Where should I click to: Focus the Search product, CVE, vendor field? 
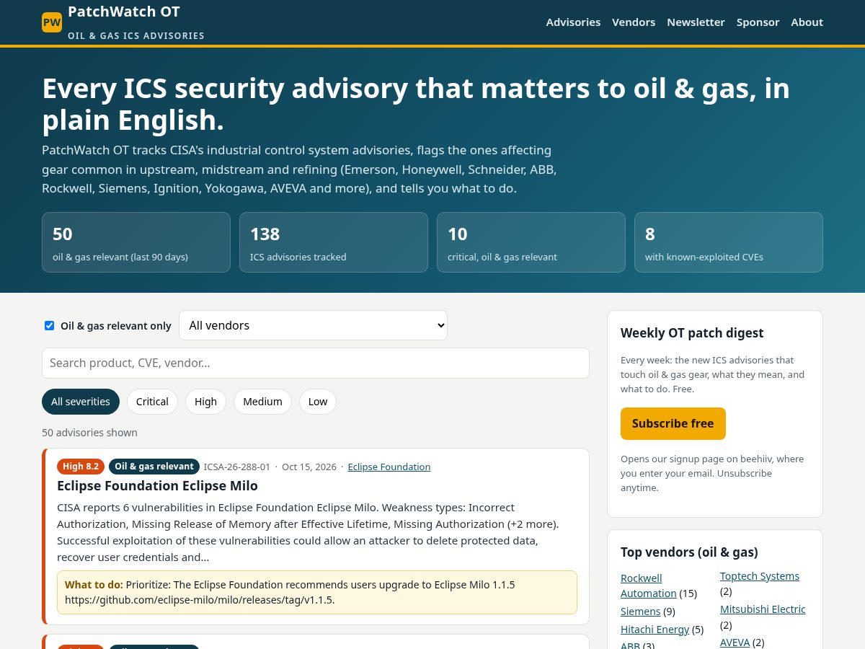point(316,363)
